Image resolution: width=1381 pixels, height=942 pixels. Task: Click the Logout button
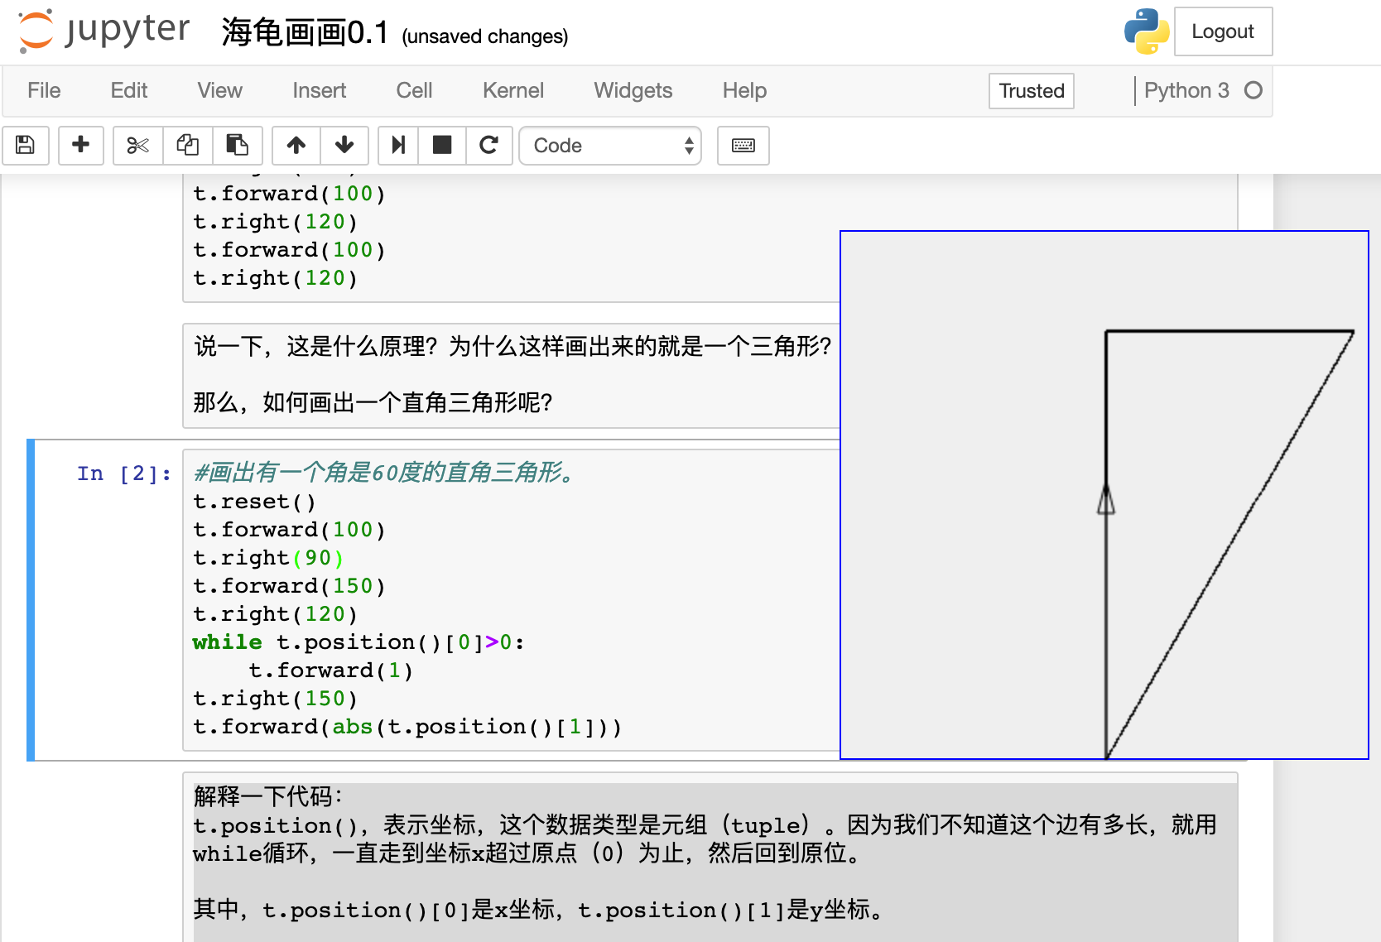click(1223, 31)
